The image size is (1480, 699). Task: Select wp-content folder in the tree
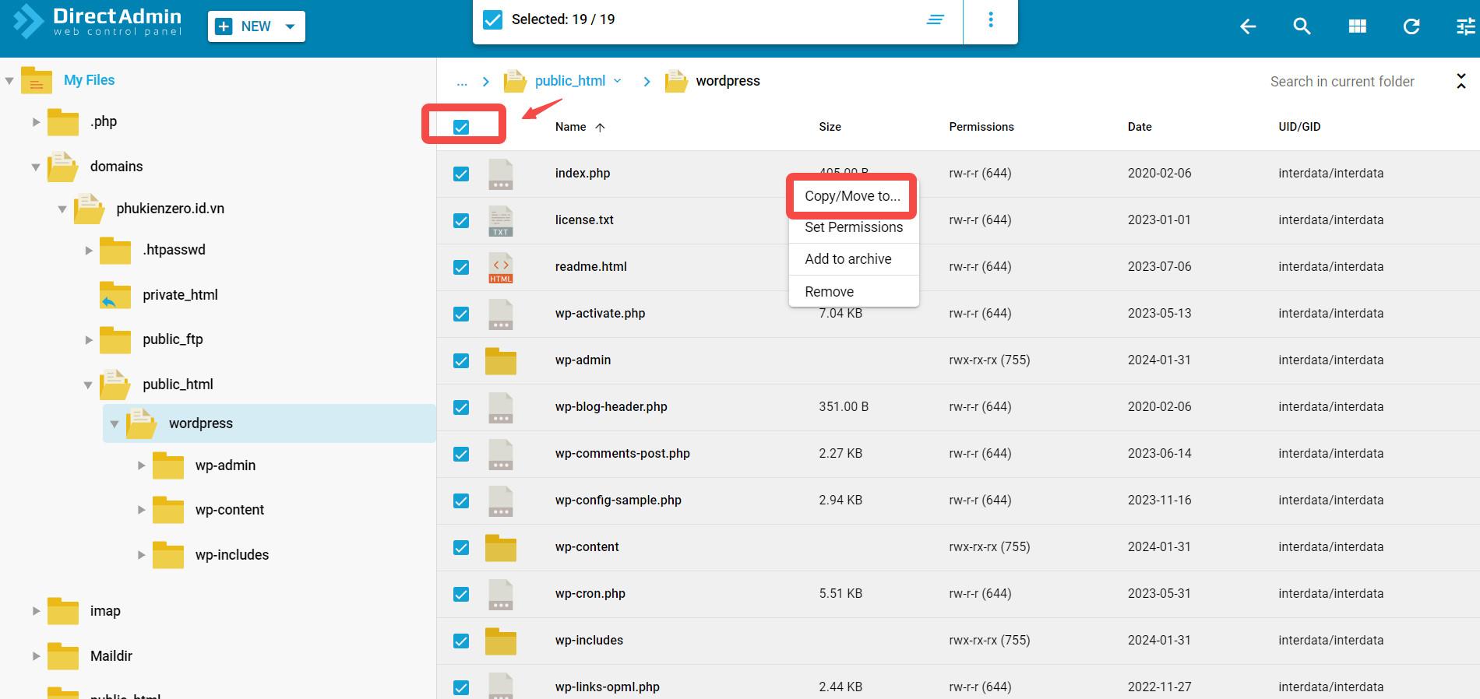(x=230, y=510)
